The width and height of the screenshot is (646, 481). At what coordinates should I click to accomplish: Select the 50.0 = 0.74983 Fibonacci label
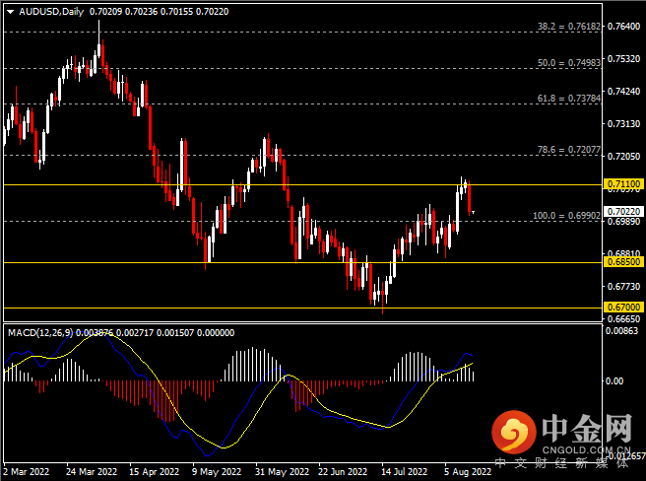pyautogui.click(x=568, y=63)
